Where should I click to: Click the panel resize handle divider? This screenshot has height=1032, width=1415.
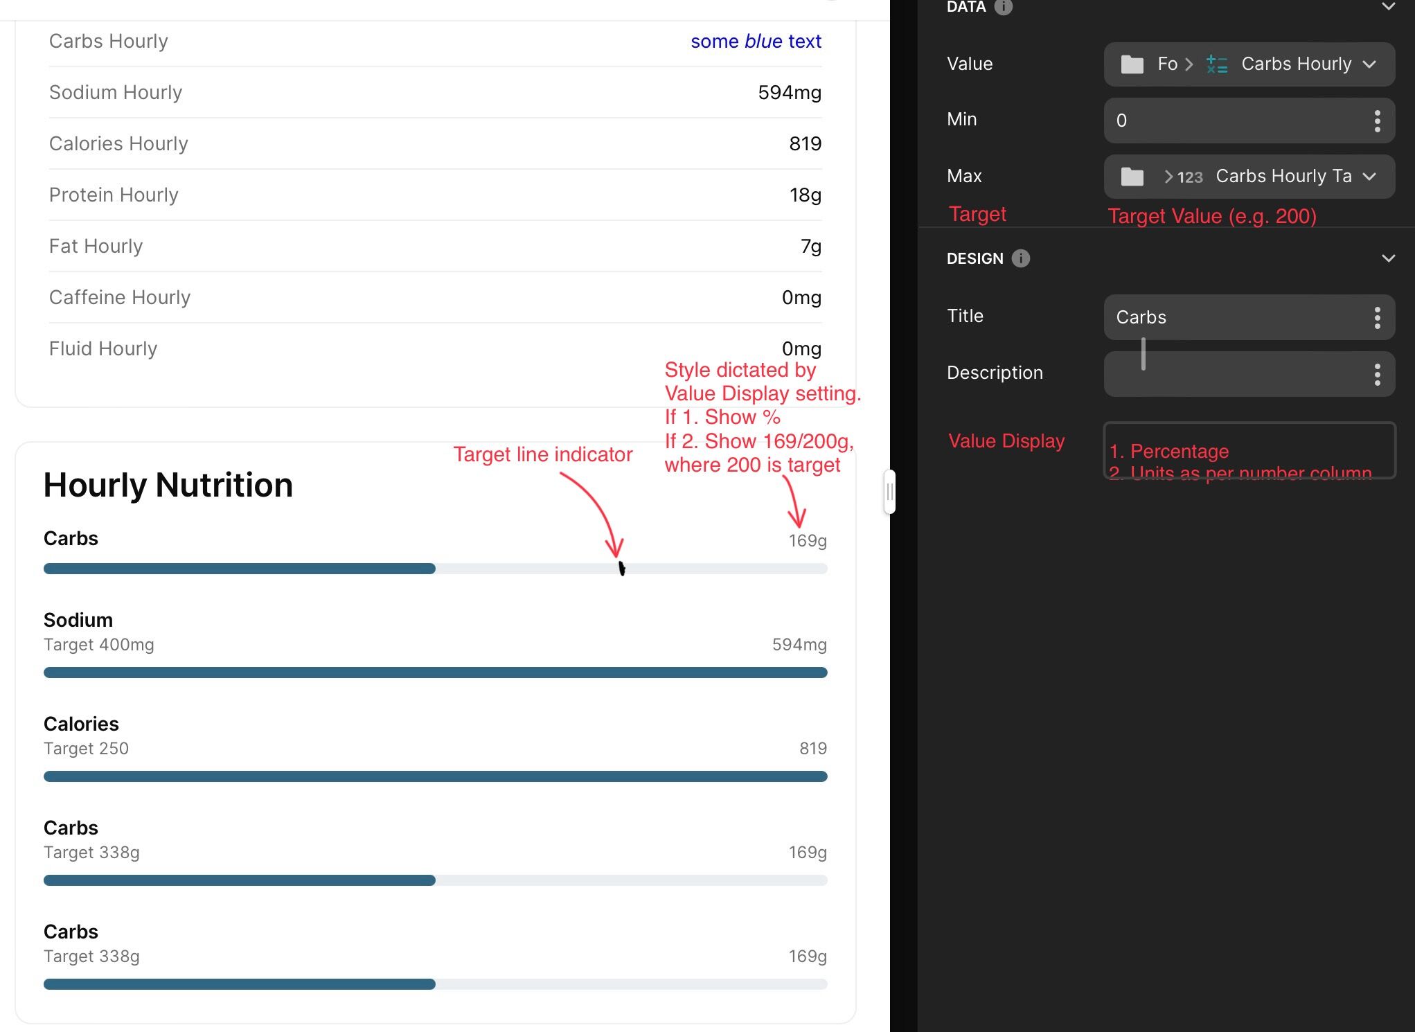pos(889,492)
